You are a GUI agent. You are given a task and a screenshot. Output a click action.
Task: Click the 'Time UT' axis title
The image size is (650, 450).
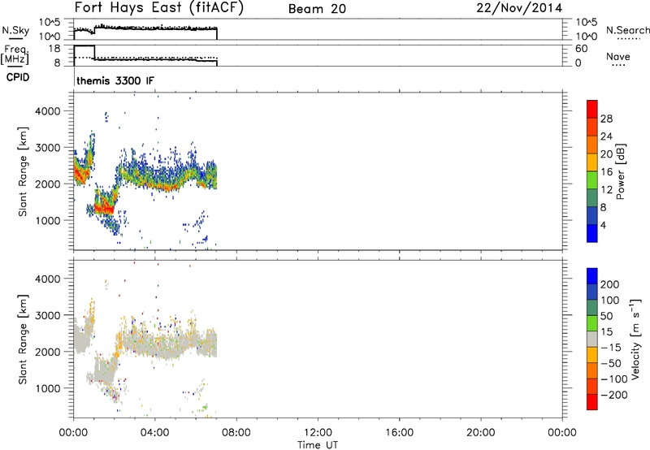point(318,445)
